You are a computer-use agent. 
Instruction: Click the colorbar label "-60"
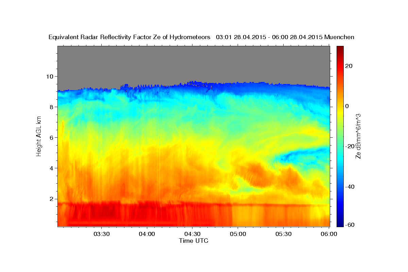point(351,224)
